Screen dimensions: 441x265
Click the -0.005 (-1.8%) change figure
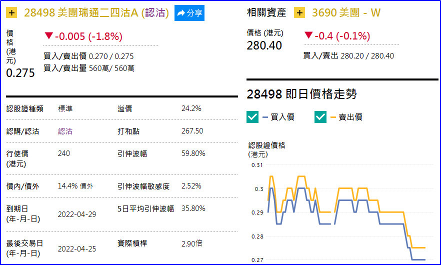tap(88, 36)
